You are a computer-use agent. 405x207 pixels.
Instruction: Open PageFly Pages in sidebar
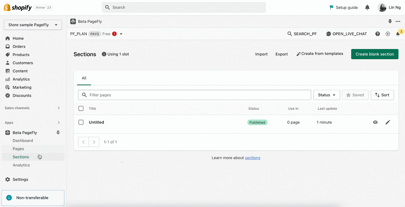pos(18,149)
